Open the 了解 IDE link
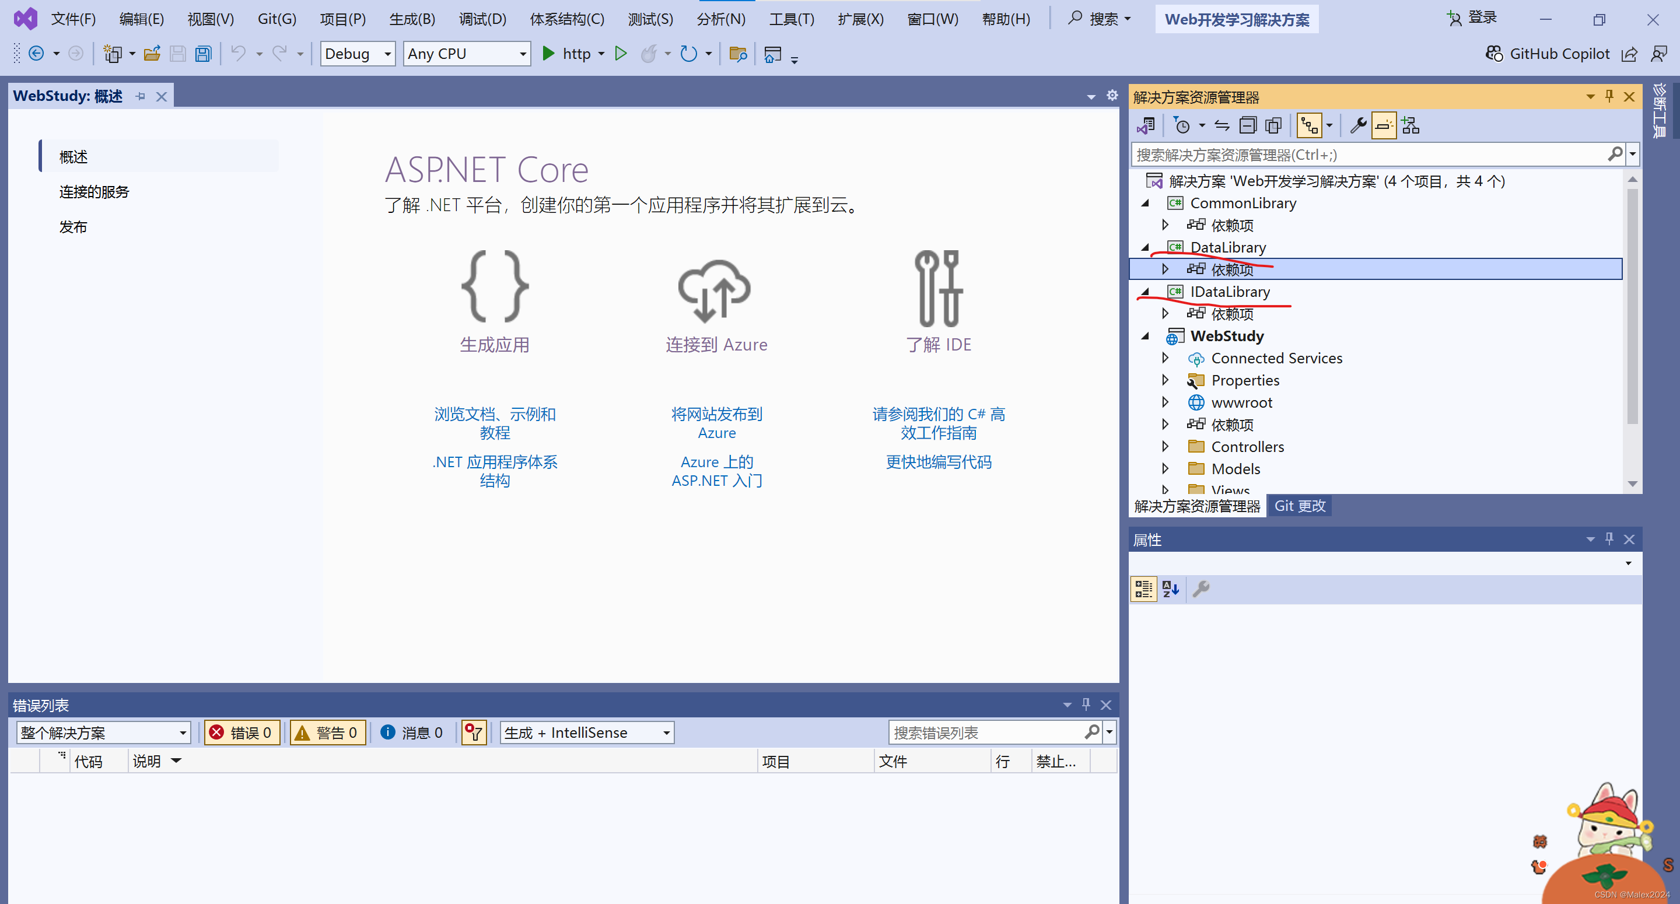The height and width of the screenshot is (904, 1680). (938, 344)
